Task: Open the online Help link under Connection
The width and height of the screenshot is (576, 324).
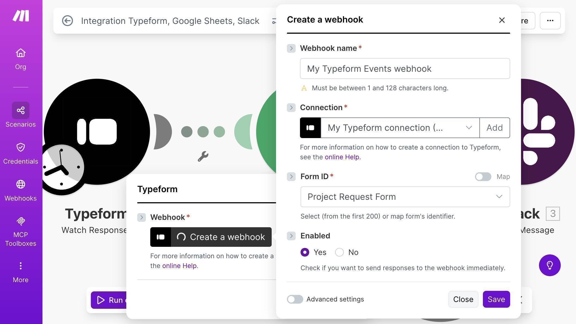Action: [x=342, y=157]
